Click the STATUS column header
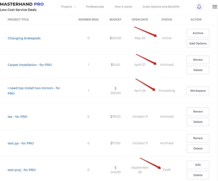Image resolution: width=218 pixels, height=181 pixels. click(167, 20)
